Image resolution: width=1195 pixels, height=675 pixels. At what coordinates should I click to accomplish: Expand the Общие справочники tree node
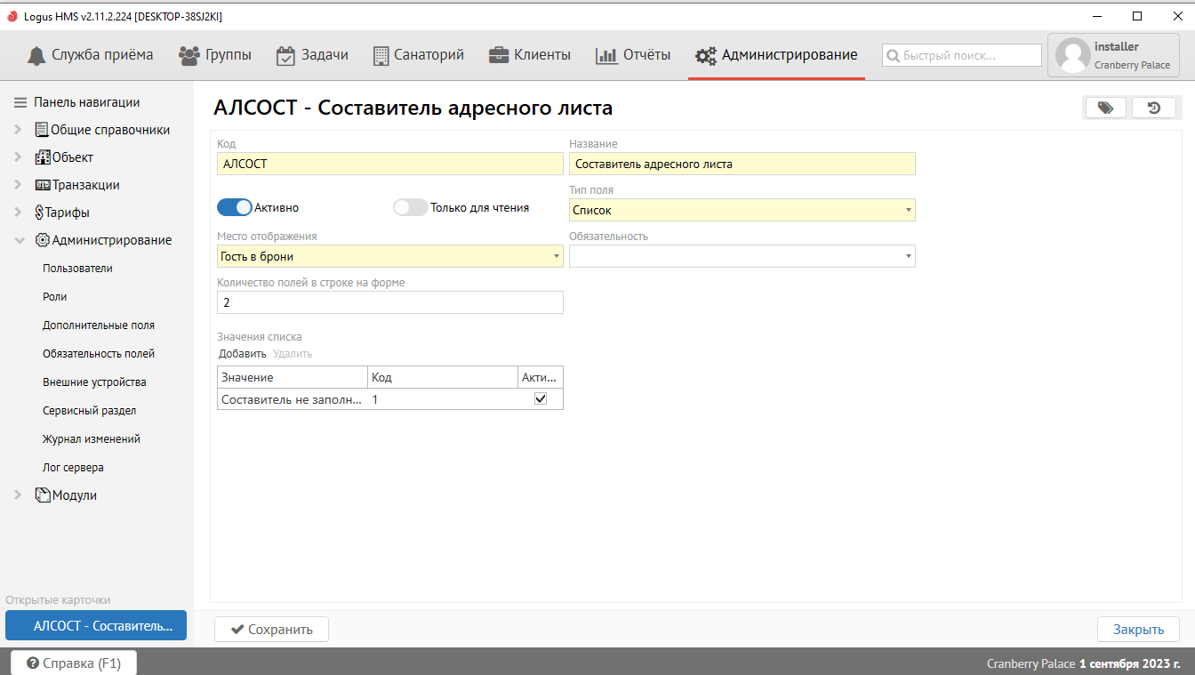point(18,130)
